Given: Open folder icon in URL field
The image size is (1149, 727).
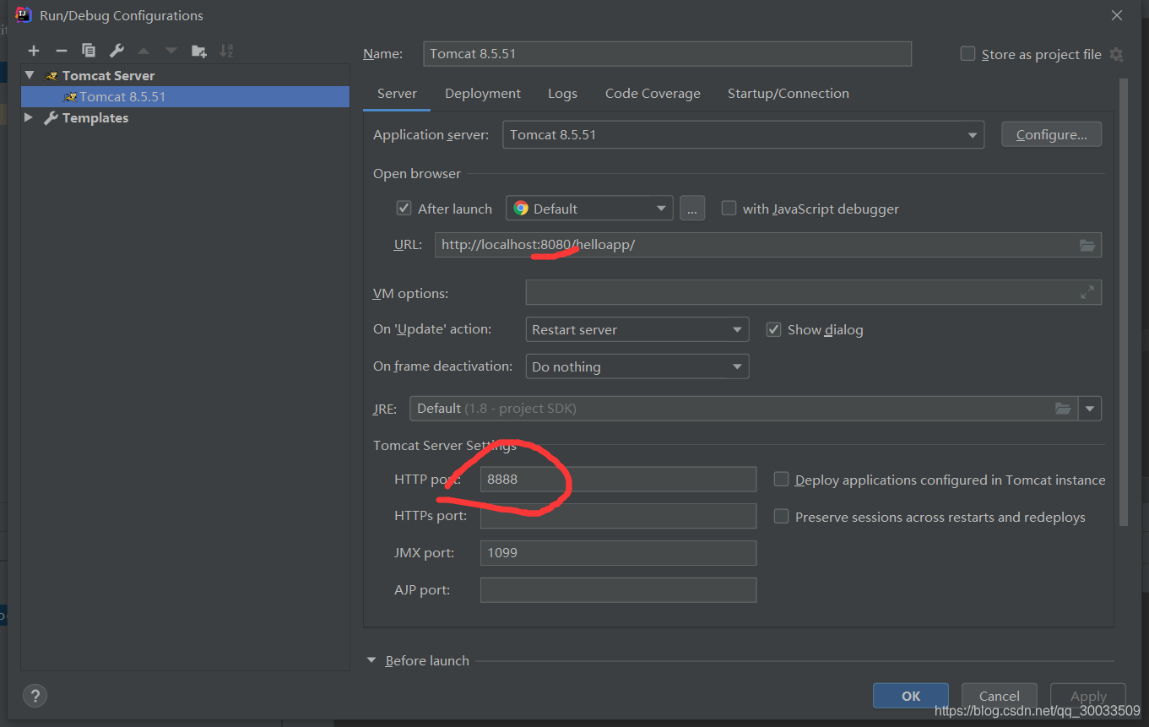Looking at the screenshot, I should point(1087,245).
